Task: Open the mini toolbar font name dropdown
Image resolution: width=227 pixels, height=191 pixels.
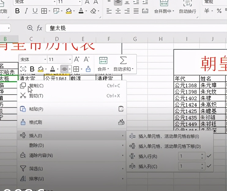Action: click(x=45, y=59)
